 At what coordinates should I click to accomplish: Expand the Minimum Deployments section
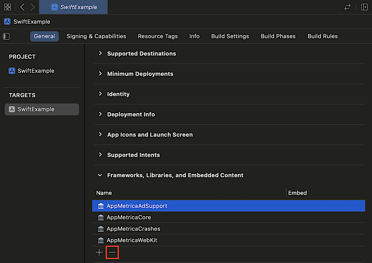(100, 74)
